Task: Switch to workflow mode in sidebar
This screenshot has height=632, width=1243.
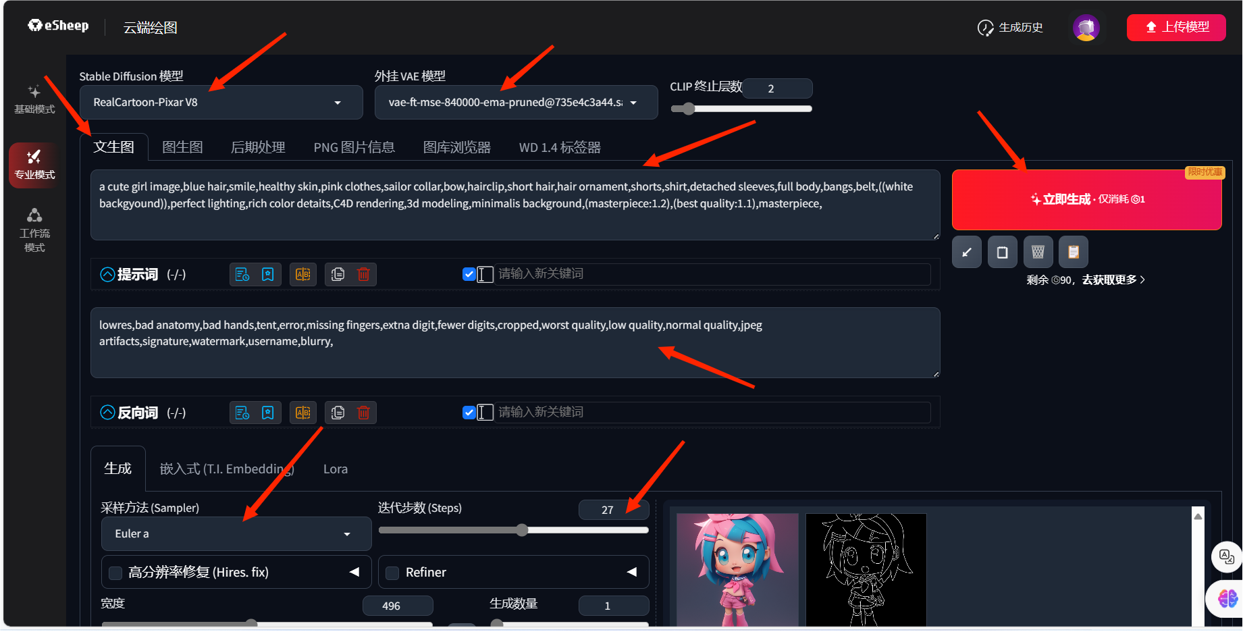Action: 34,230
